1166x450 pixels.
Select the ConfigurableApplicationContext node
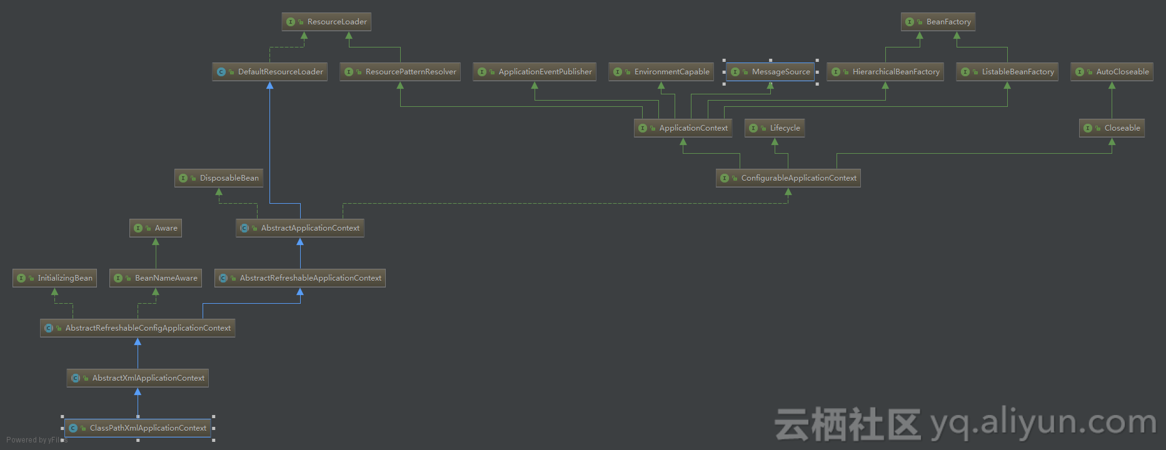pos(788,178)
